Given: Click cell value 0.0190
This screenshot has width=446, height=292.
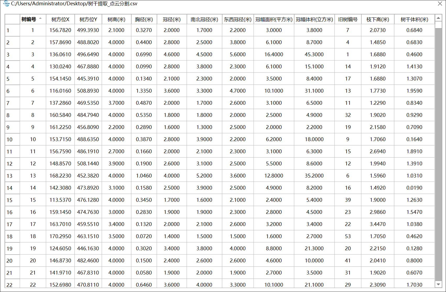Looking at the screenshot, I should [414, 188].
